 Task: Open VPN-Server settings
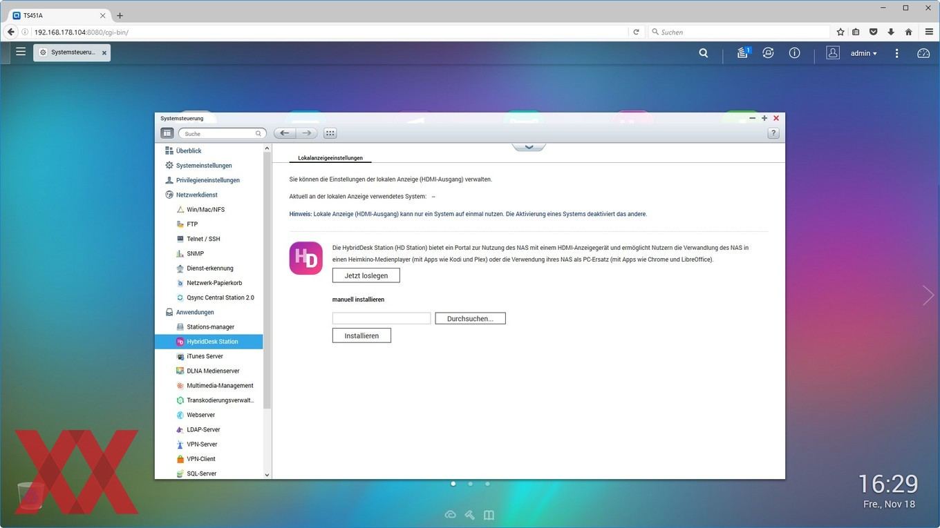click(202, 444)
